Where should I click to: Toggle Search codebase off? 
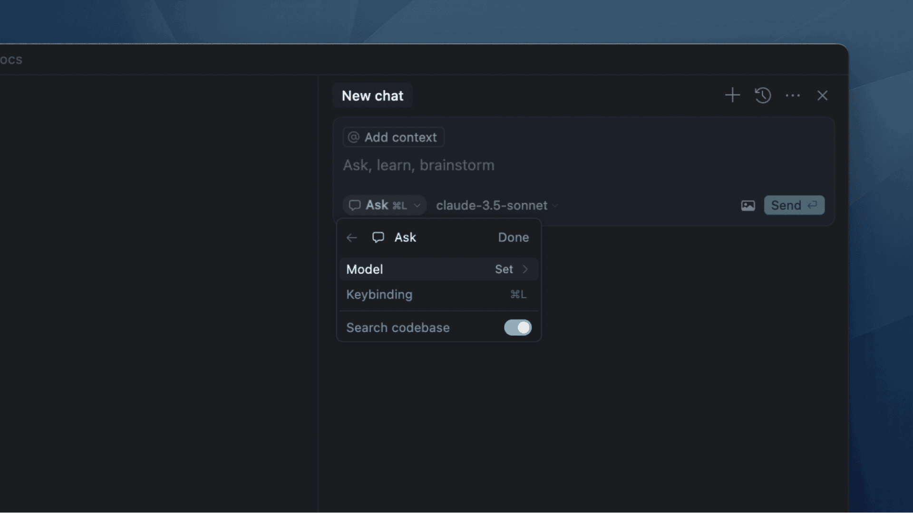coord(517,328)
